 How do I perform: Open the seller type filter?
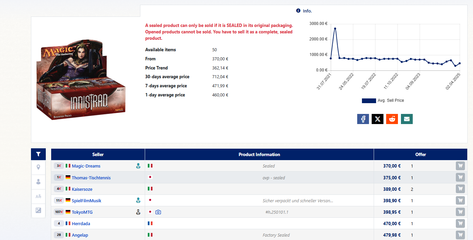(38, 182)
